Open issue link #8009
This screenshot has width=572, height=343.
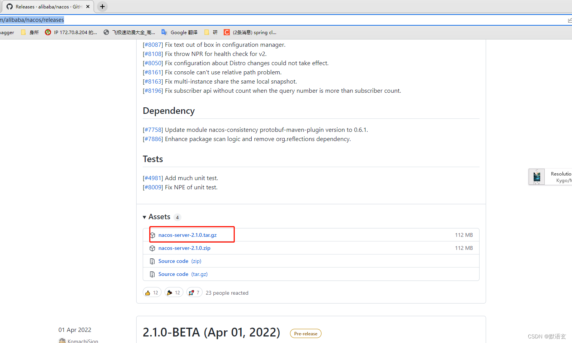(153, 187)
